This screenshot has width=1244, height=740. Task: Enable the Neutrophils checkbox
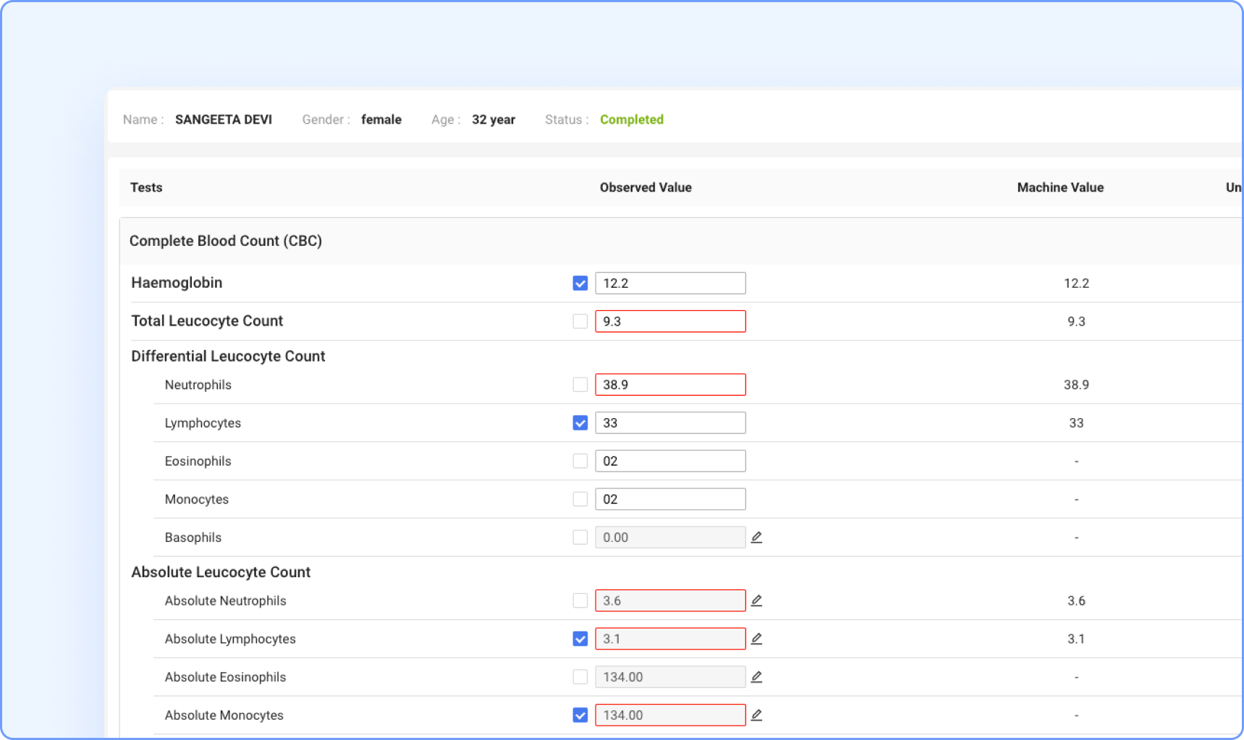580,385
